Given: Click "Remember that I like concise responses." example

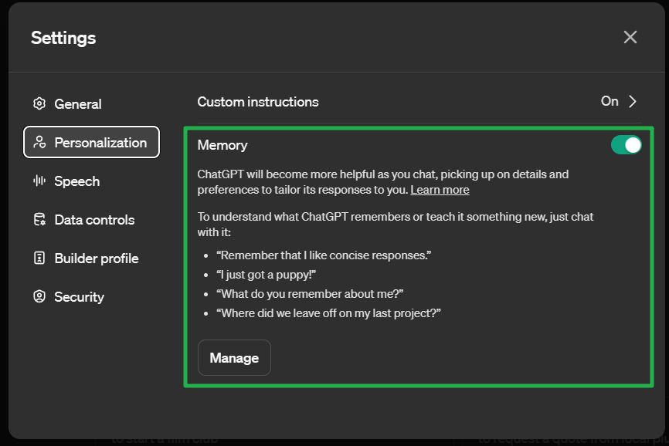Looking at the screenshot, I should [324, 255].
